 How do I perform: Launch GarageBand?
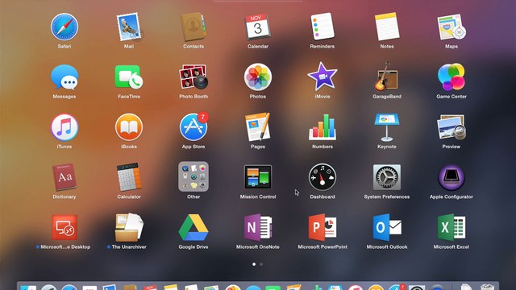387,77
